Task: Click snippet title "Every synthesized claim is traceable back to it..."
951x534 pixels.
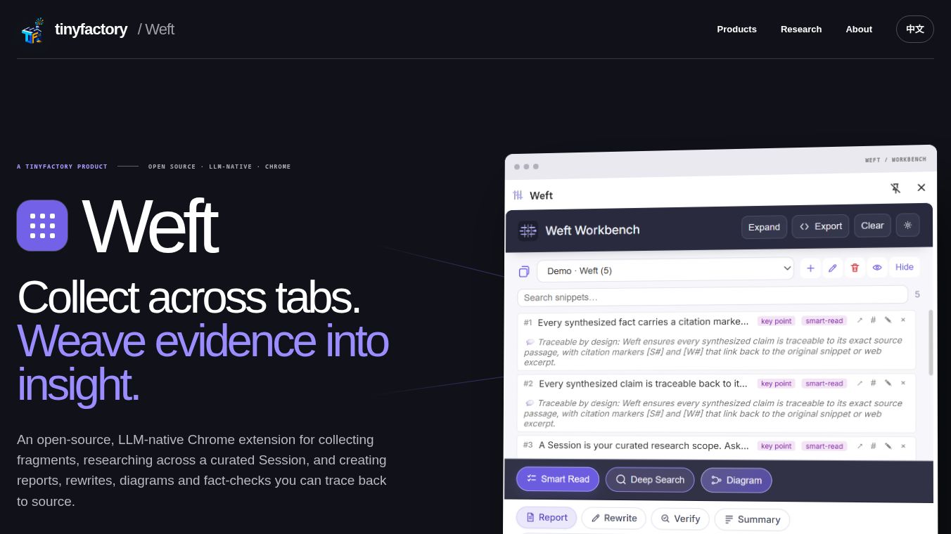Action: tap(643, 384)
